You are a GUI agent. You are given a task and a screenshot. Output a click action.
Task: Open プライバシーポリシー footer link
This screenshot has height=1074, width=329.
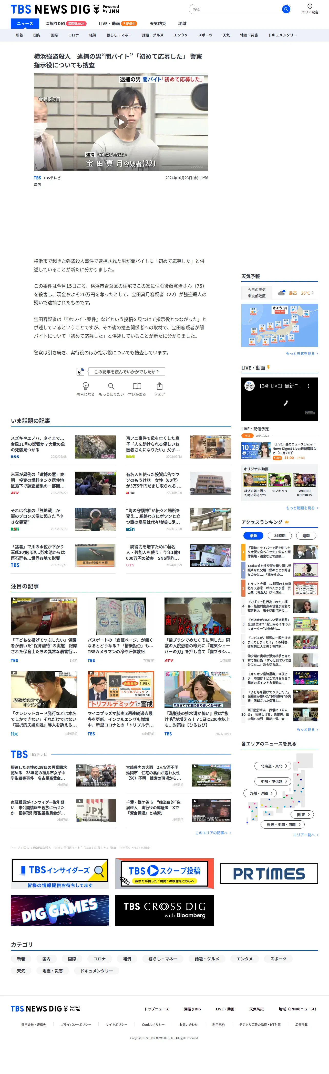click(x=76, y=1025)
